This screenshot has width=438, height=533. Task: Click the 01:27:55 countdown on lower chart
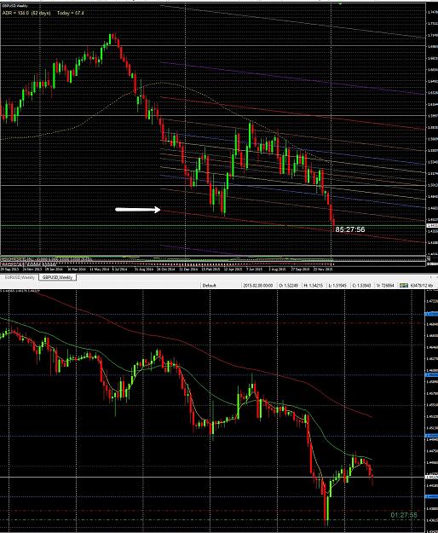pyautogui.click(x=404, y=515)
